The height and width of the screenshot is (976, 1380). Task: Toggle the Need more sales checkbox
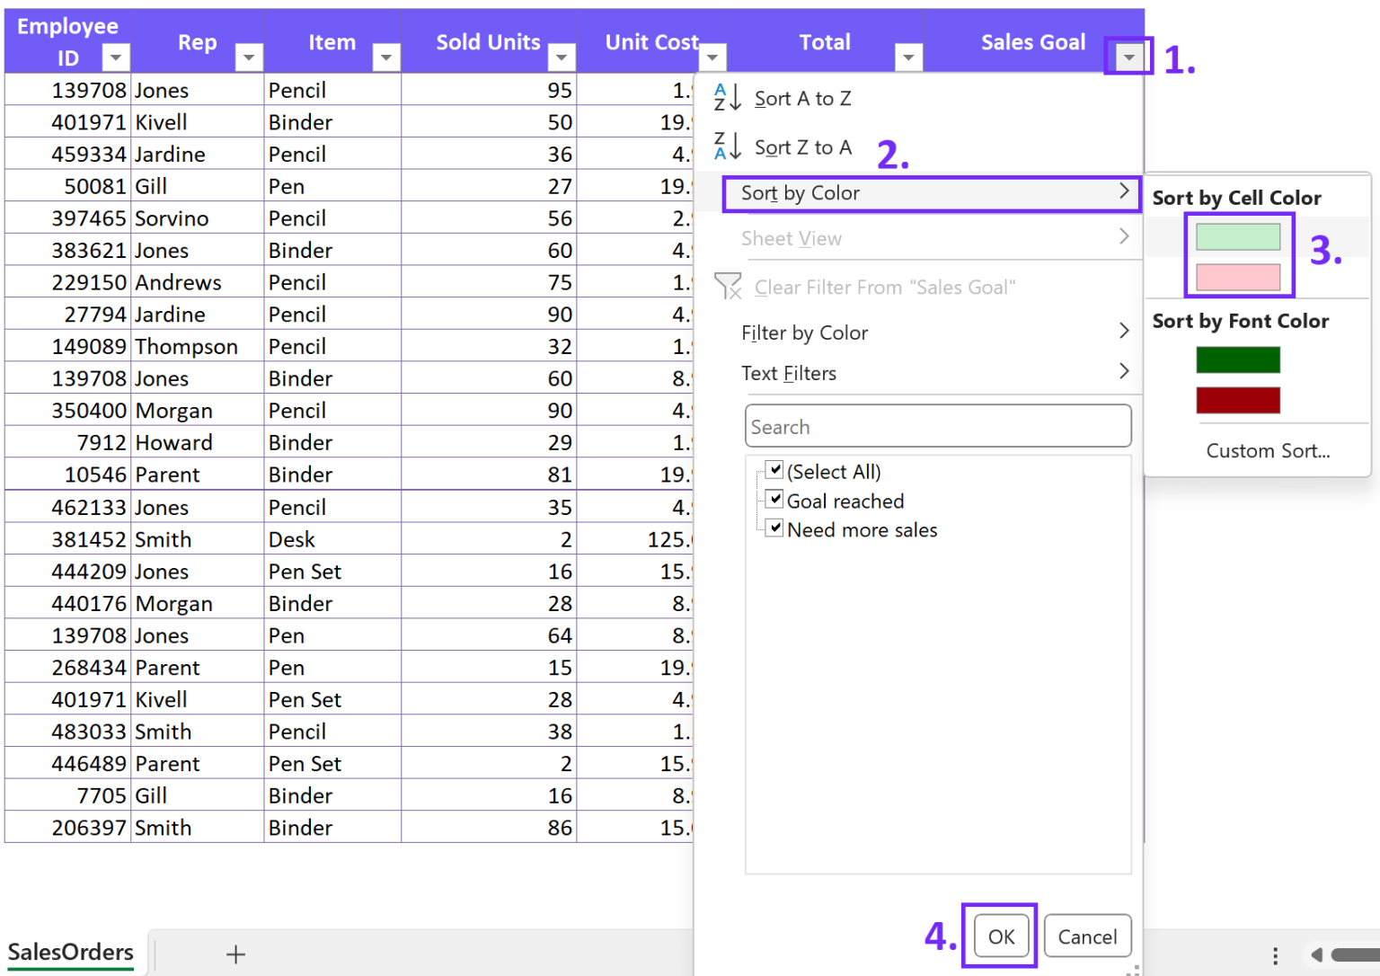point(774,528)
